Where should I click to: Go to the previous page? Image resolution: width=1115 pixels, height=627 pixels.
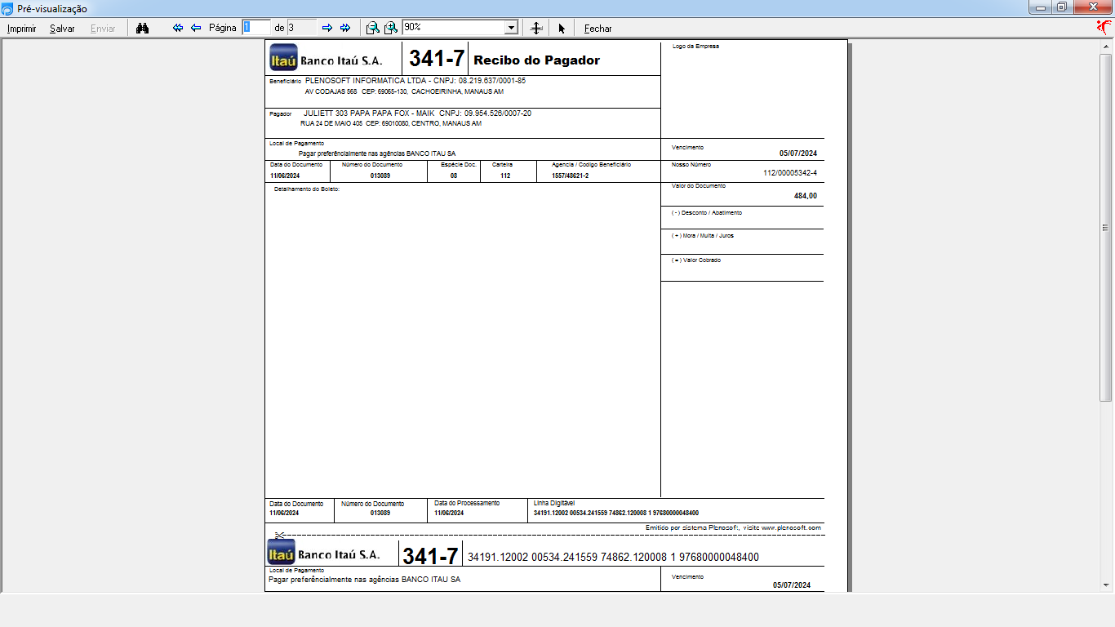tap(196, 28)
